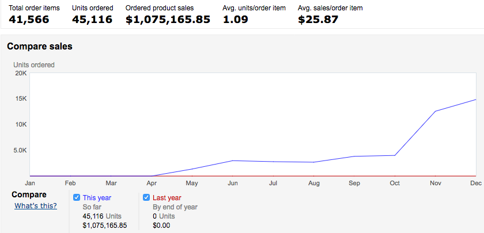Click the Compare sales heading

[40, 46]
